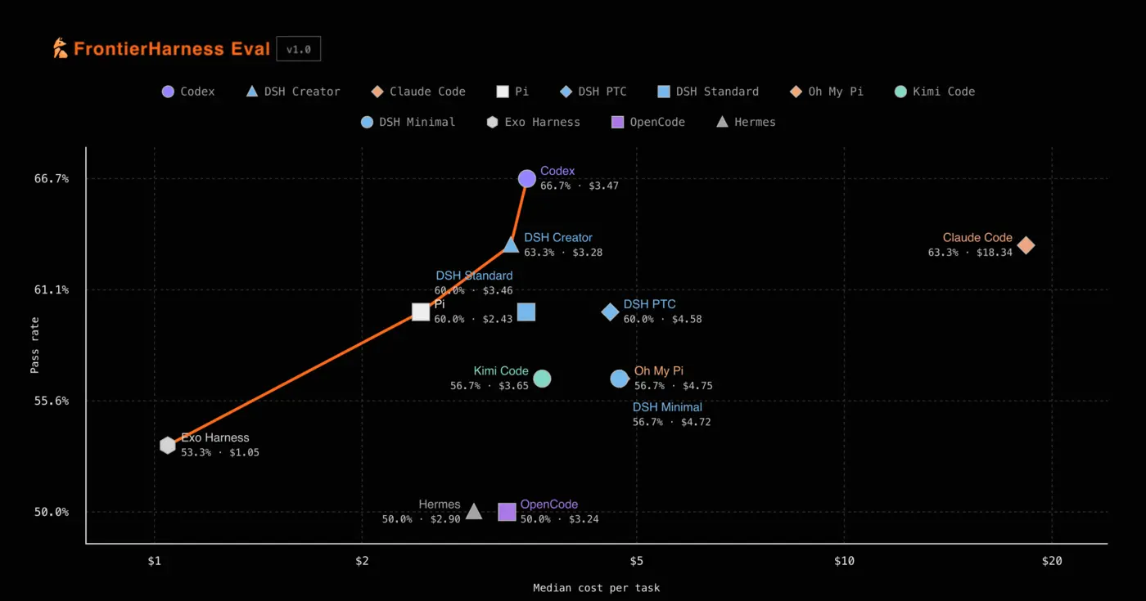Toggle Claude Code legend entry
1146x601 pixels.
pyautogui.click(x=418, y=92)
